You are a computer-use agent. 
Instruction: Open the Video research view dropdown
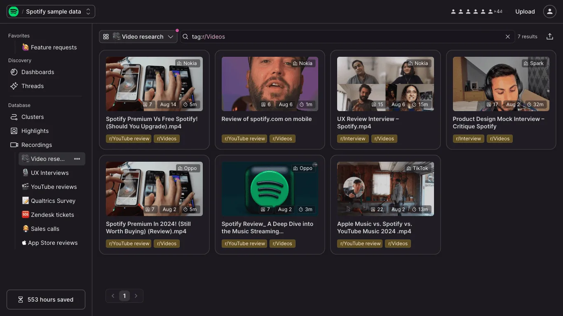(x=138, y=37)
